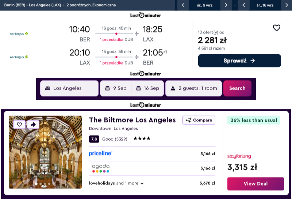This screenshot has width=292, height=199.
Task: Go to previous departure date before 9 wrz
Action: coord(183,5)
